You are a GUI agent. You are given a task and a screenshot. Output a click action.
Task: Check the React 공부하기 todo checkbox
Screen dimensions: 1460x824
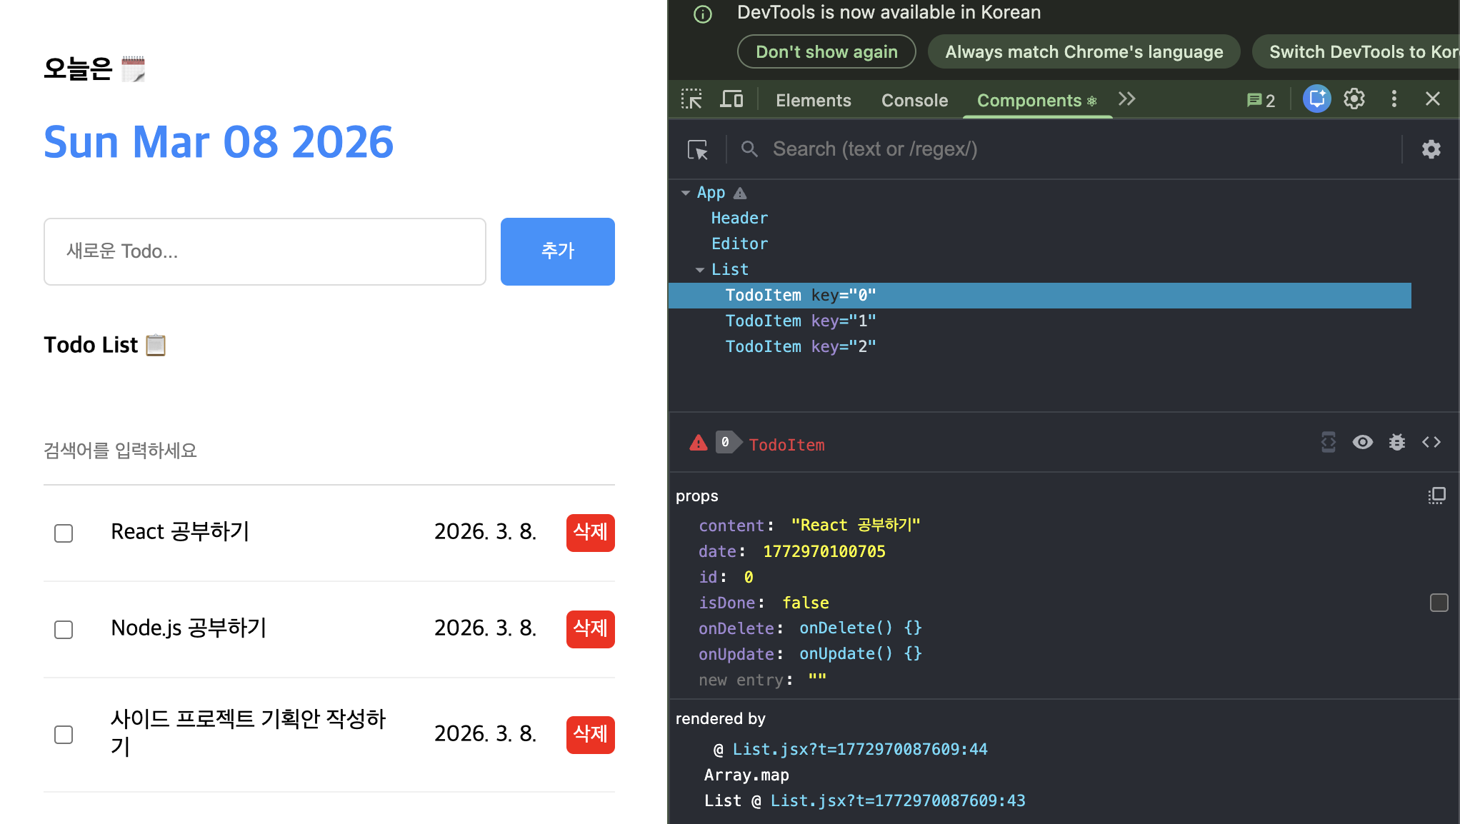click(64, 533)
